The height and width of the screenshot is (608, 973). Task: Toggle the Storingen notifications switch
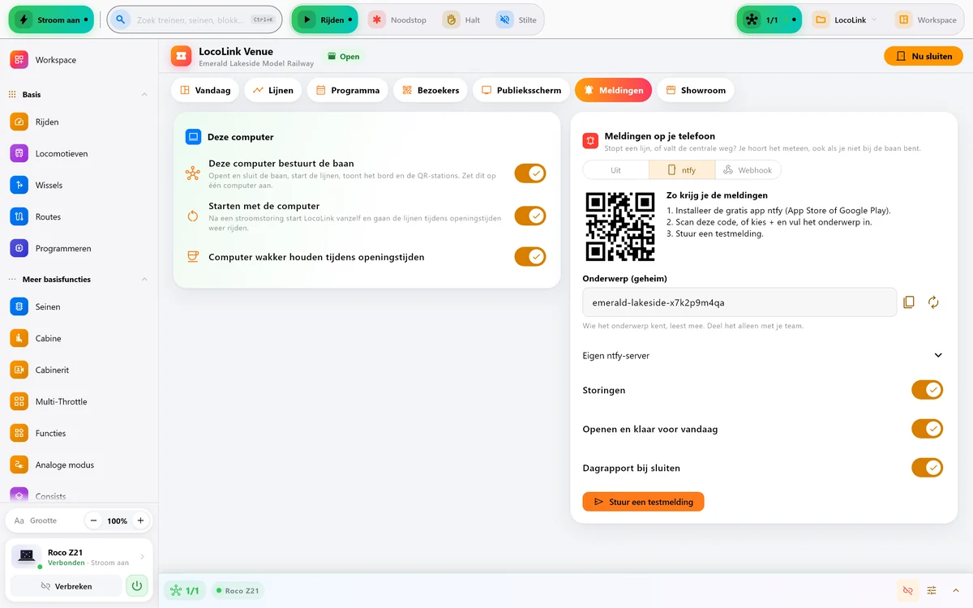(x=928, y=390)
